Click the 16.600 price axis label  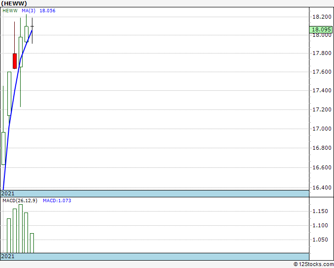pos(322,167)
